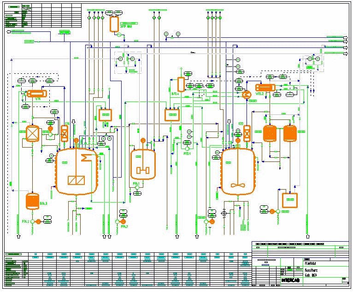The image size is (353, 292).
Task: Click the P74.2 label text
Action: (x=25, y=221)
